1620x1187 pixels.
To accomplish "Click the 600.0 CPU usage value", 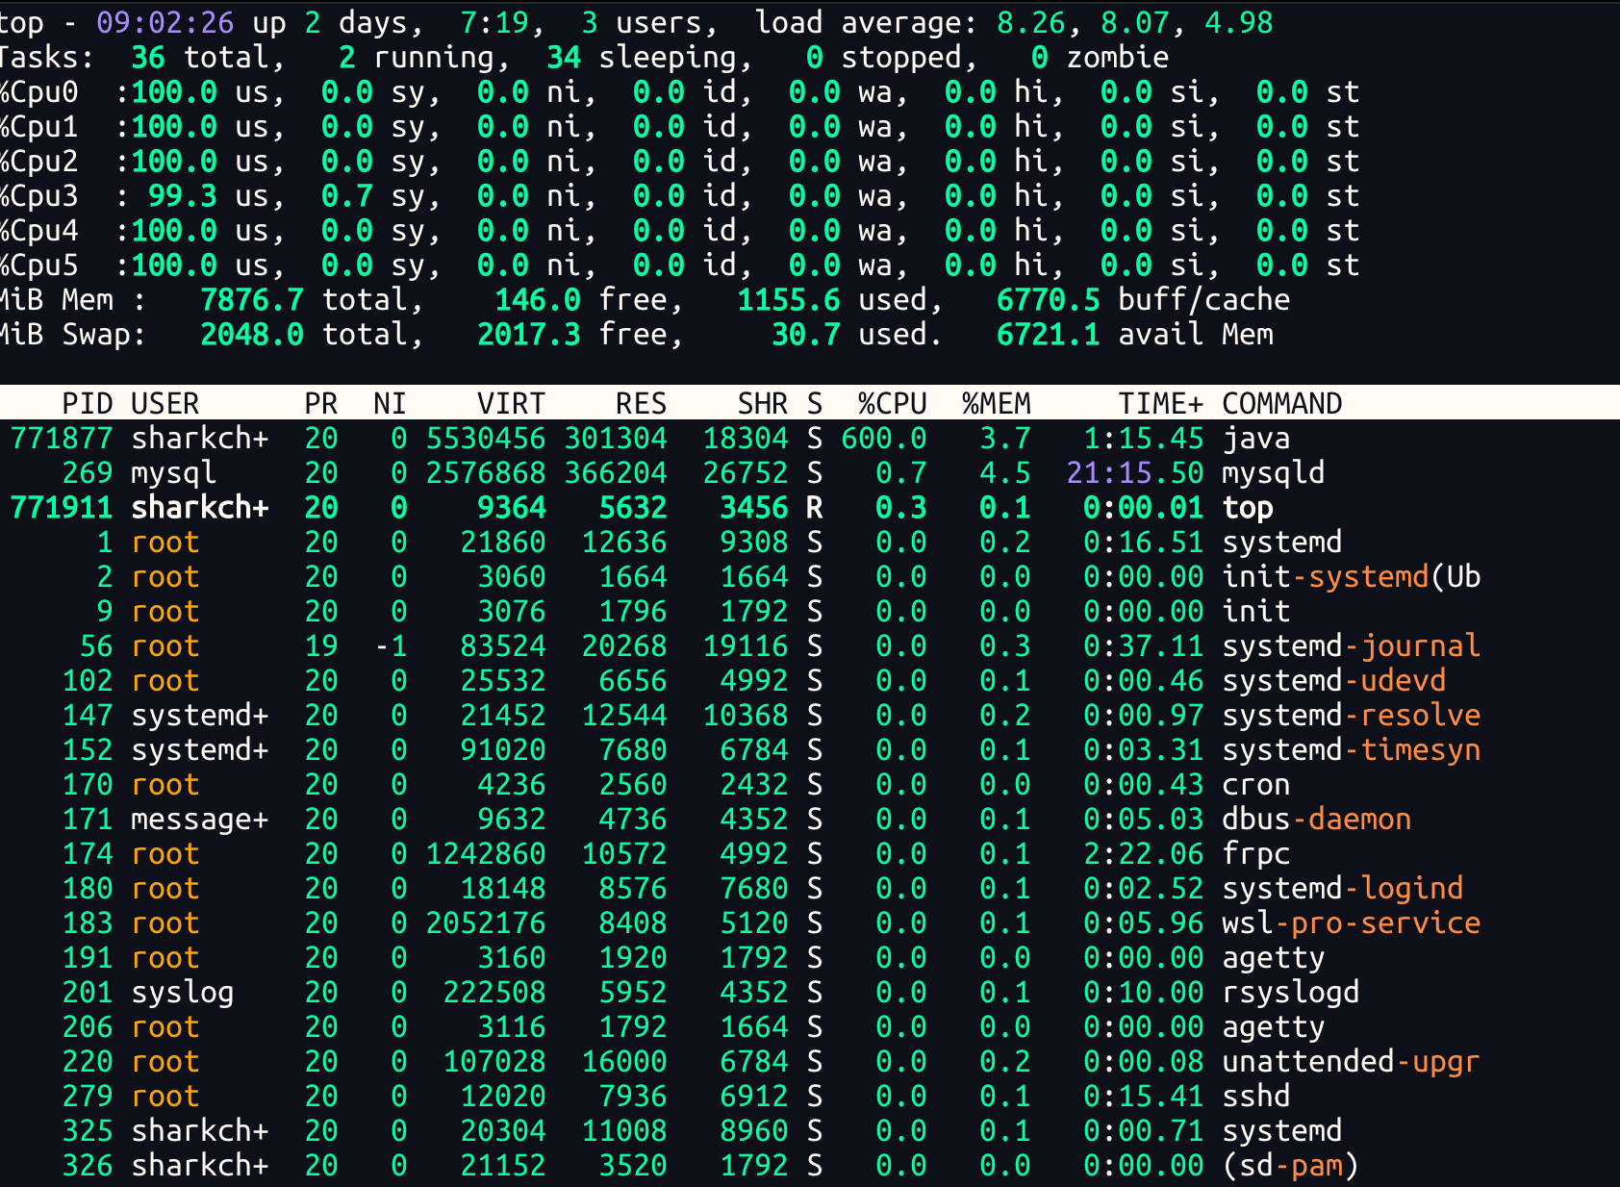I will pos(883,439).
